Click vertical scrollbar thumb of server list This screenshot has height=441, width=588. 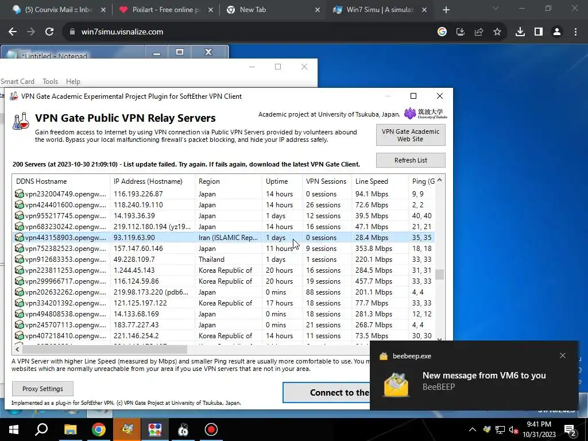(439, 274)
